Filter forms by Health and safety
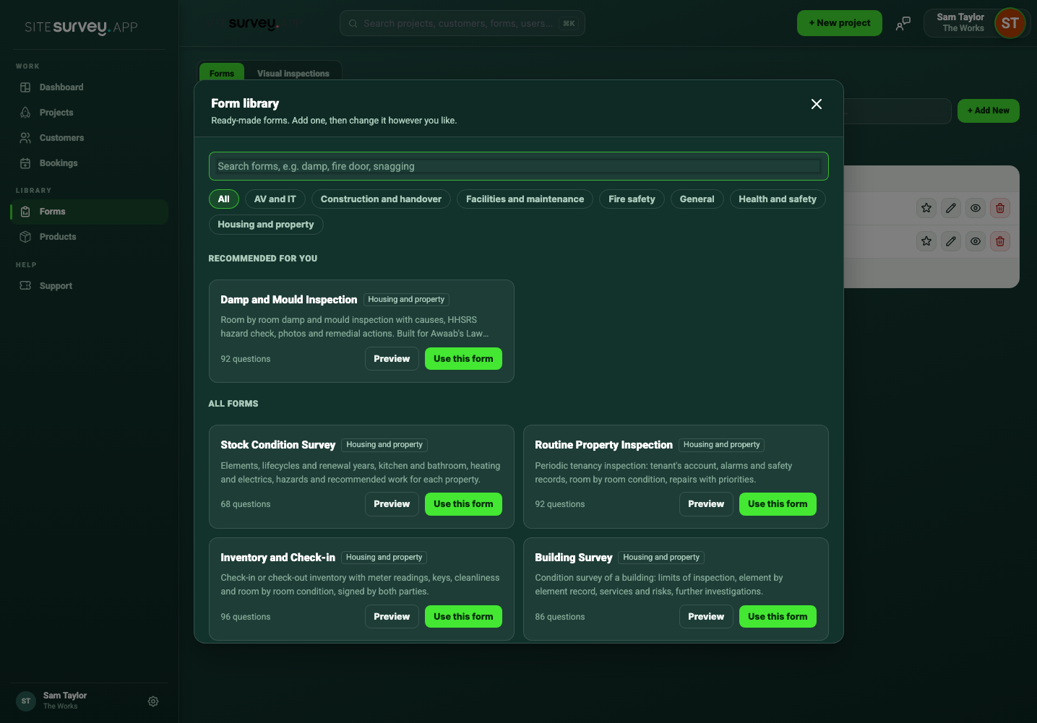This screenshot has width=1037, height=723. pyautogui.click(x=778, y=199)
